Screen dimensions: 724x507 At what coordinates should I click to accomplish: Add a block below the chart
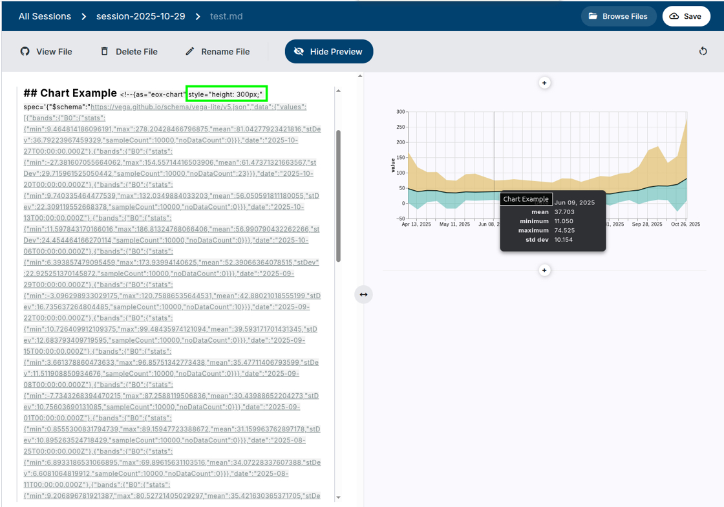(544, 270)
